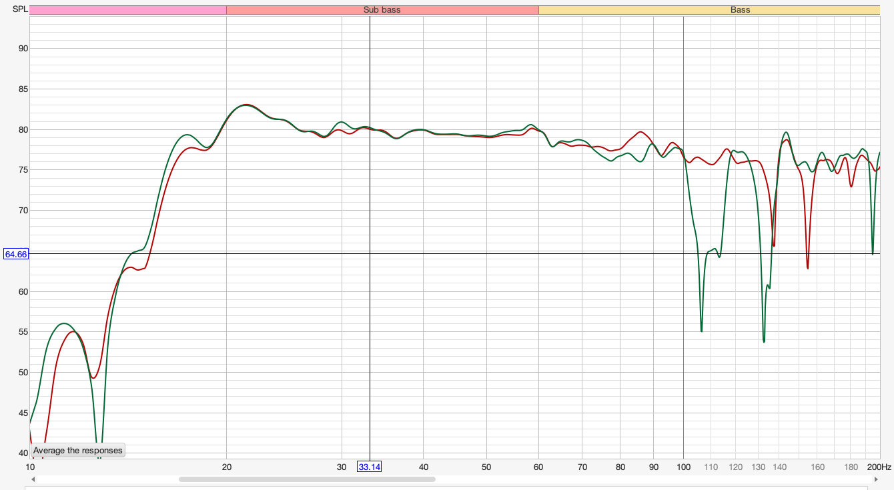894x490 pixels.
Task: Click the 33.14 cursor frequency readout
Action: coord(369,467)
